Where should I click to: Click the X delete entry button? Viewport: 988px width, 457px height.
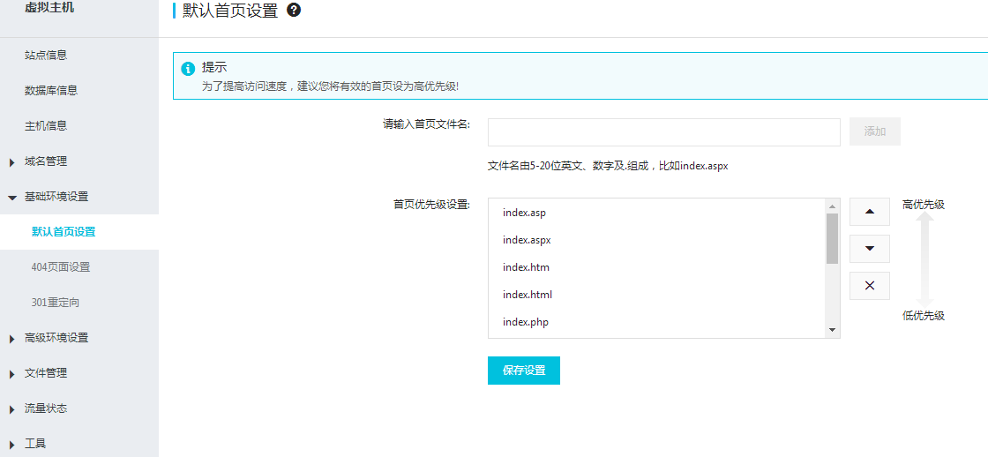click(869, 286)
